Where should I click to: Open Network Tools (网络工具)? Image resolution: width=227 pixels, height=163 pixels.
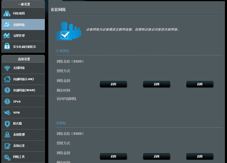[x=23, y=156]
